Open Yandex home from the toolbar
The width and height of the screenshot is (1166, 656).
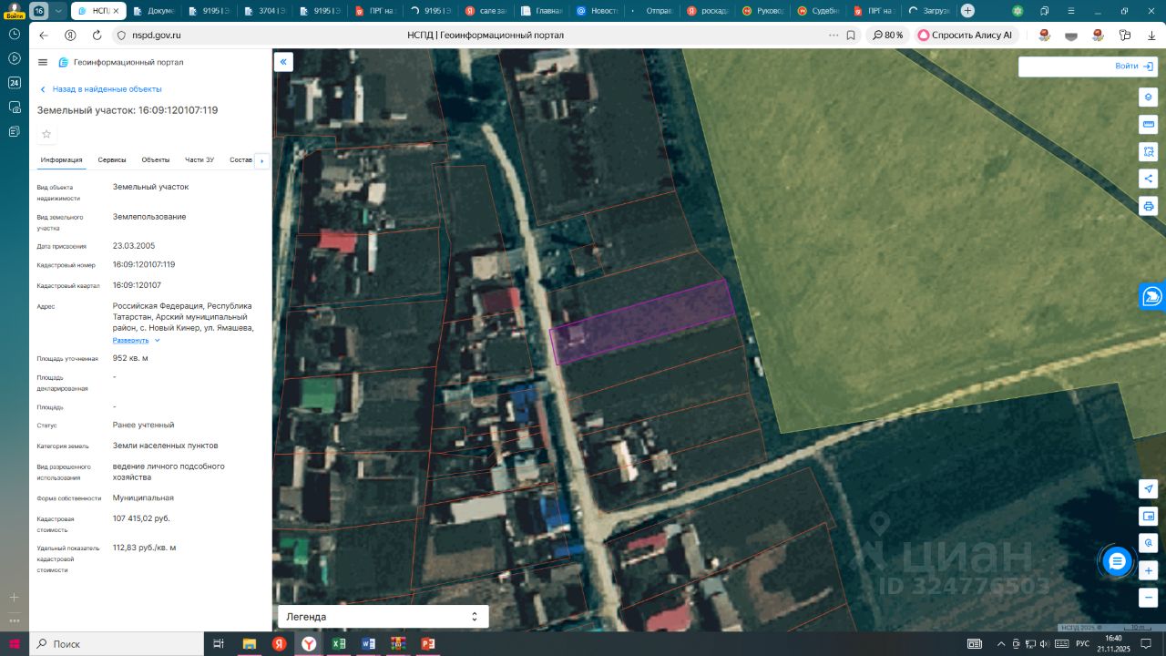coord(70,36)
